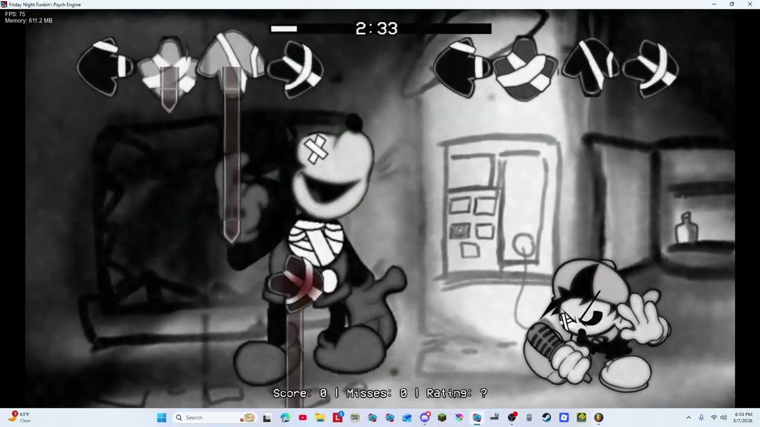Open the Windows Start menu
Viewport: 760px width, 427px height.
[161, 418]
